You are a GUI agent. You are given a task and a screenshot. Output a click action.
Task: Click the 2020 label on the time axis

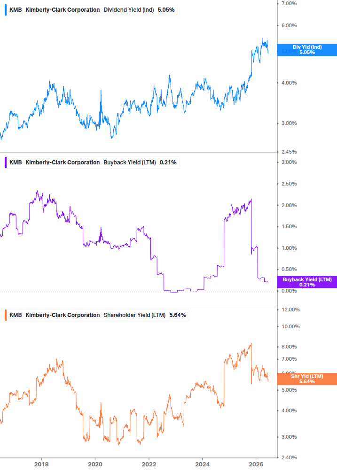tap(95, 464)
